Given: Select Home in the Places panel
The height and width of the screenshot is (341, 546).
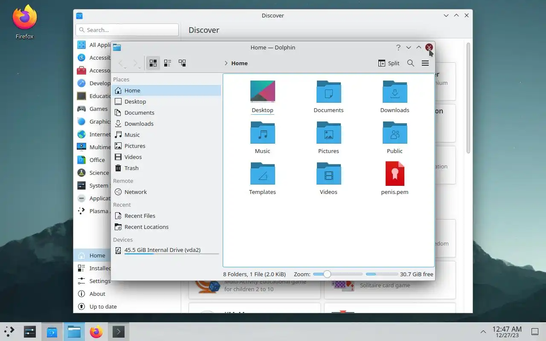Looking at the screenshot, I should (x=166, y=90).
